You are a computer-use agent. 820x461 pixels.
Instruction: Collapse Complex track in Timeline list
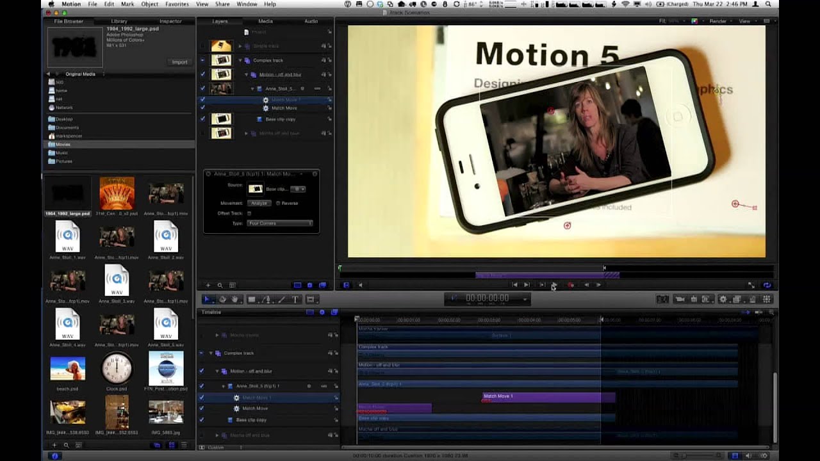tap(210, 353)
